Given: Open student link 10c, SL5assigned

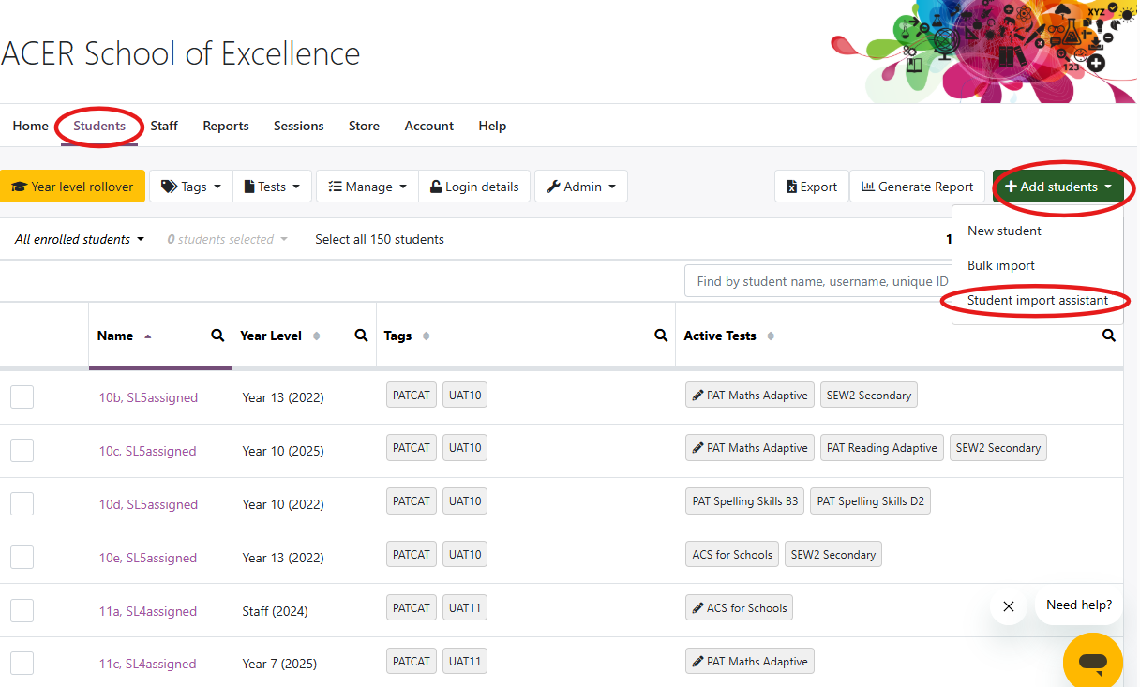Looking at the screenshot, I should (x=148, y=451).
